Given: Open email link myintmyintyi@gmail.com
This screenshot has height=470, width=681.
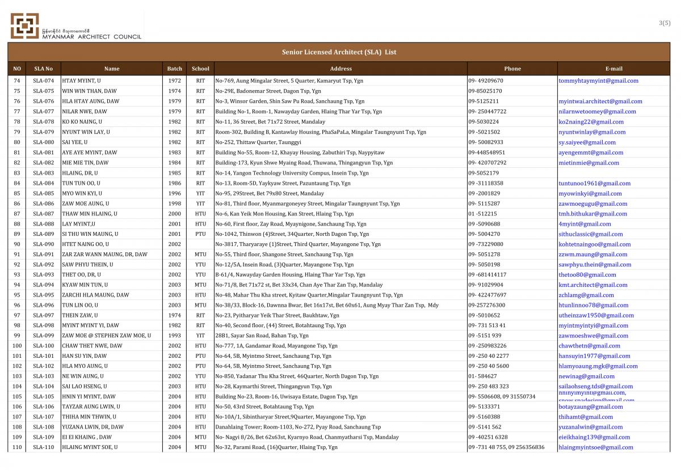Looking at the screenshot, I should point(594,325).
